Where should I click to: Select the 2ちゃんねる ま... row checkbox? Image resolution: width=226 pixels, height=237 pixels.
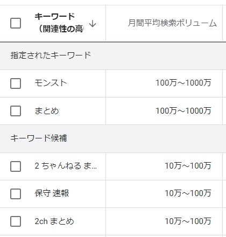pos(16,166)
